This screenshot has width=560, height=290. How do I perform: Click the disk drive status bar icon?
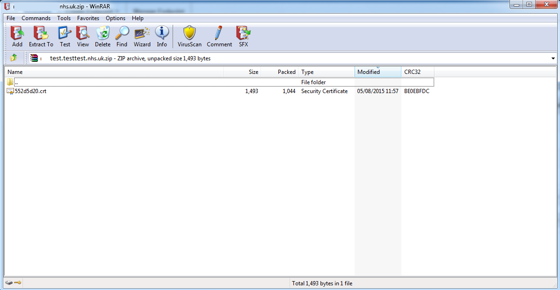[x=9, y=283]
